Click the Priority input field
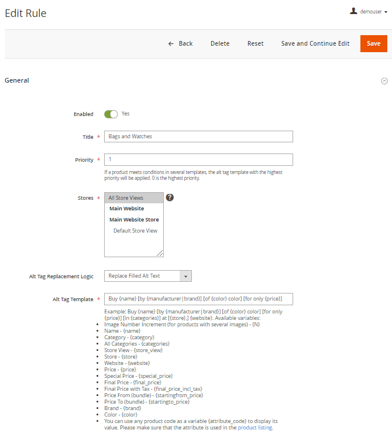The height and width of the screenshot is (440, 392). [x=198, y=159]
